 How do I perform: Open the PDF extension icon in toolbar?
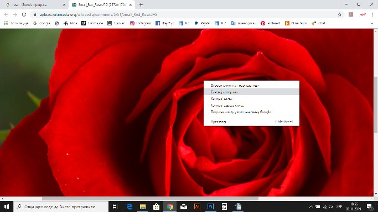[x=351, y=14]
